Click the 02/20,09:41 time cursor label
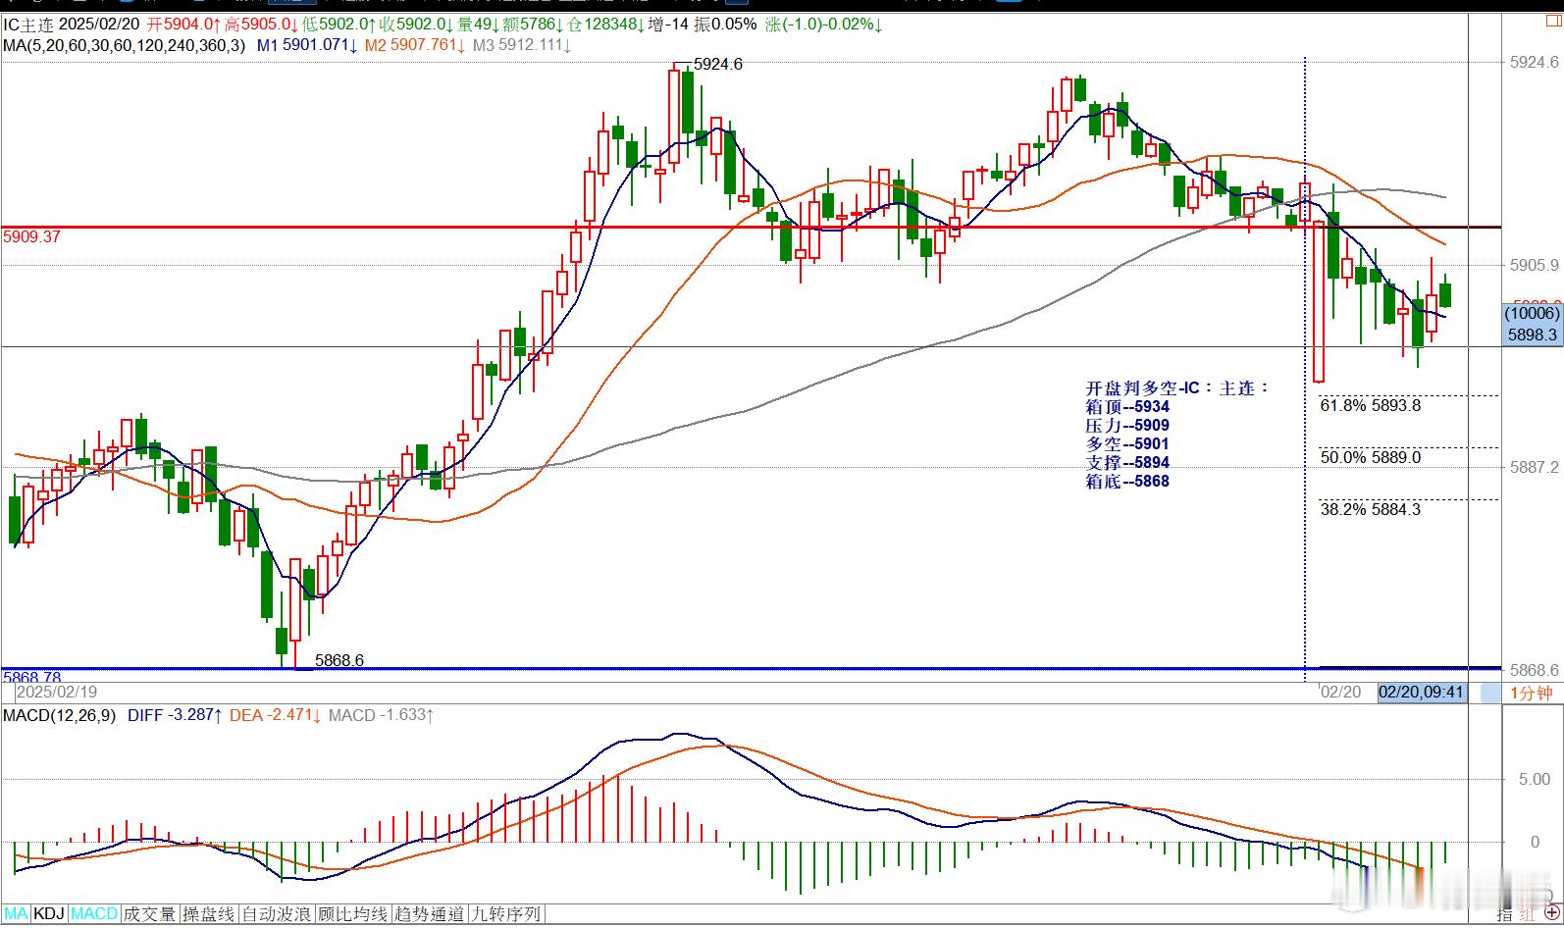 [x=1422, y=693]
